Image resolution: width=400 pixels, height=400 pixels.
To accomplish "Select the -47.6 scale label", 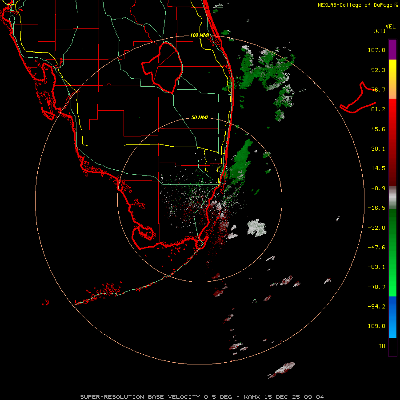I will (x=376, y=248).
